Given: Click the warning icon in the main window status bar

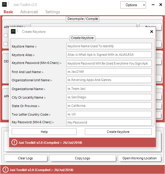Looking at the screenshot, I should click(6, 170).
